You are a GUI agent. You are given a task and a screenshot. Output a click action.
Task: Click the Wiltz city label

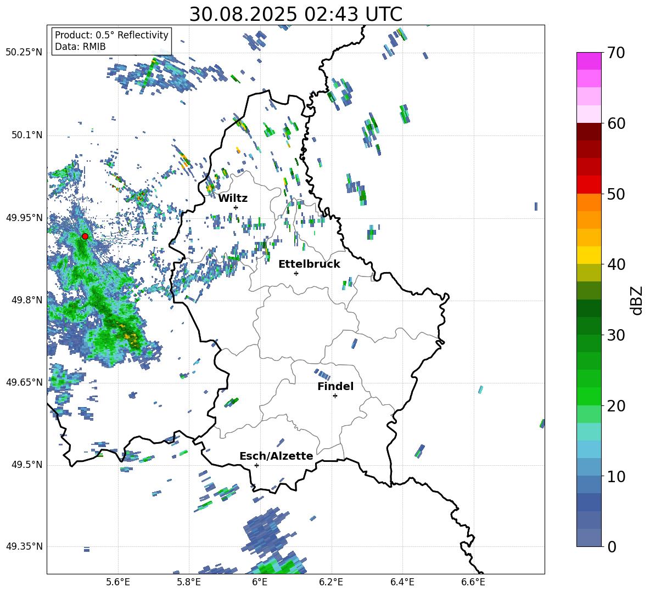point(233,198)
